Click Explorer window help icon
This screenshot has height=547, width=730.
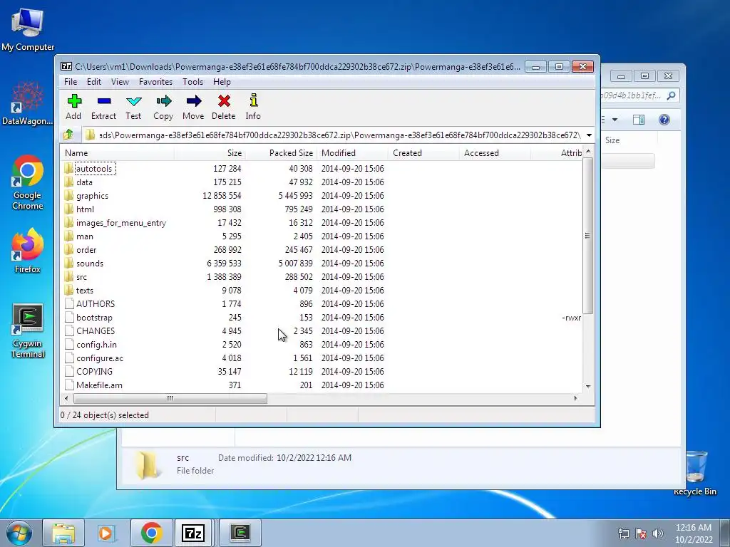click(x=664, y=120)
